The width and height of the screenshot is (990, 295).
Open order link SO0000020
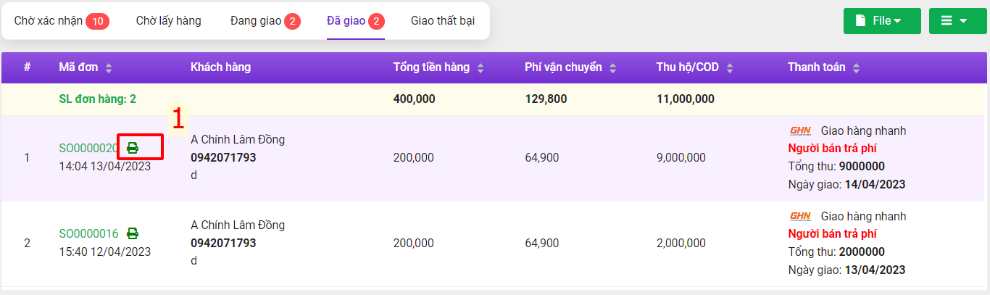(88, 148)
